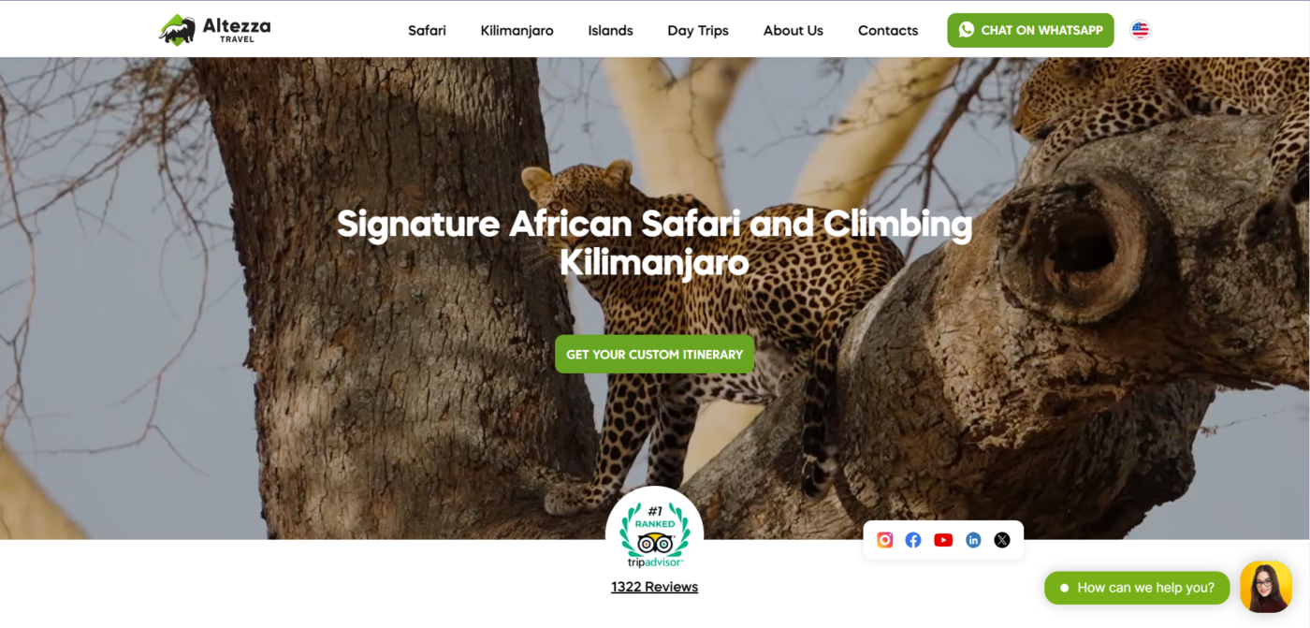Go to the Day Trips page
This screenshot has width=1310, height=628.
[698, 30]
